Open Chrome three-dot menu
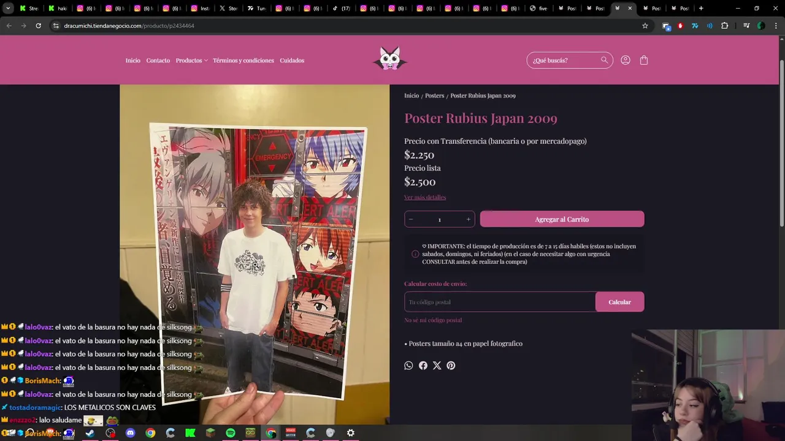This screenshot has width=785, height=441. (x=776, y=26)
